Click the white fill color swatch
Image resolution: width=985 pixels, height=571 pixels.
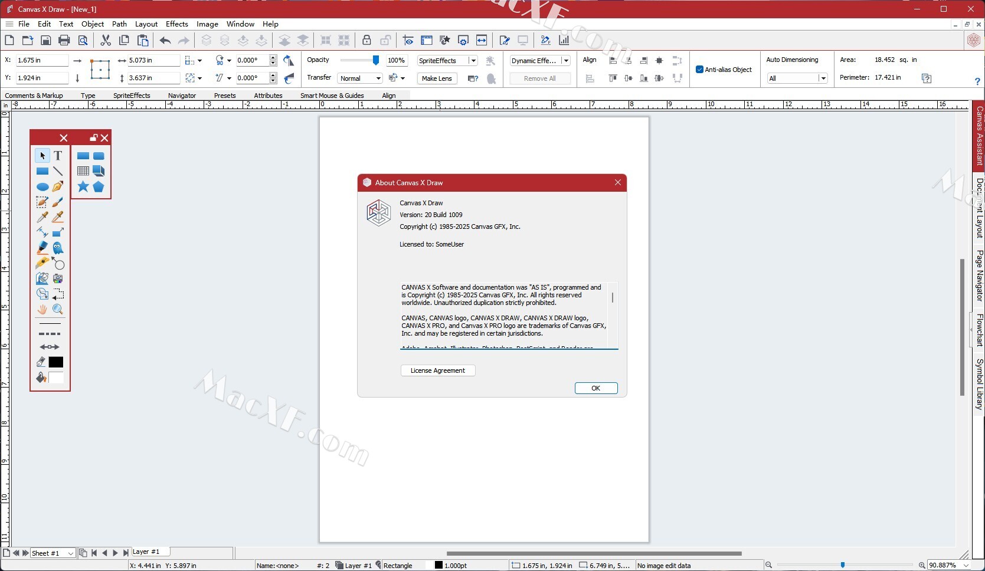coord(56,378)
